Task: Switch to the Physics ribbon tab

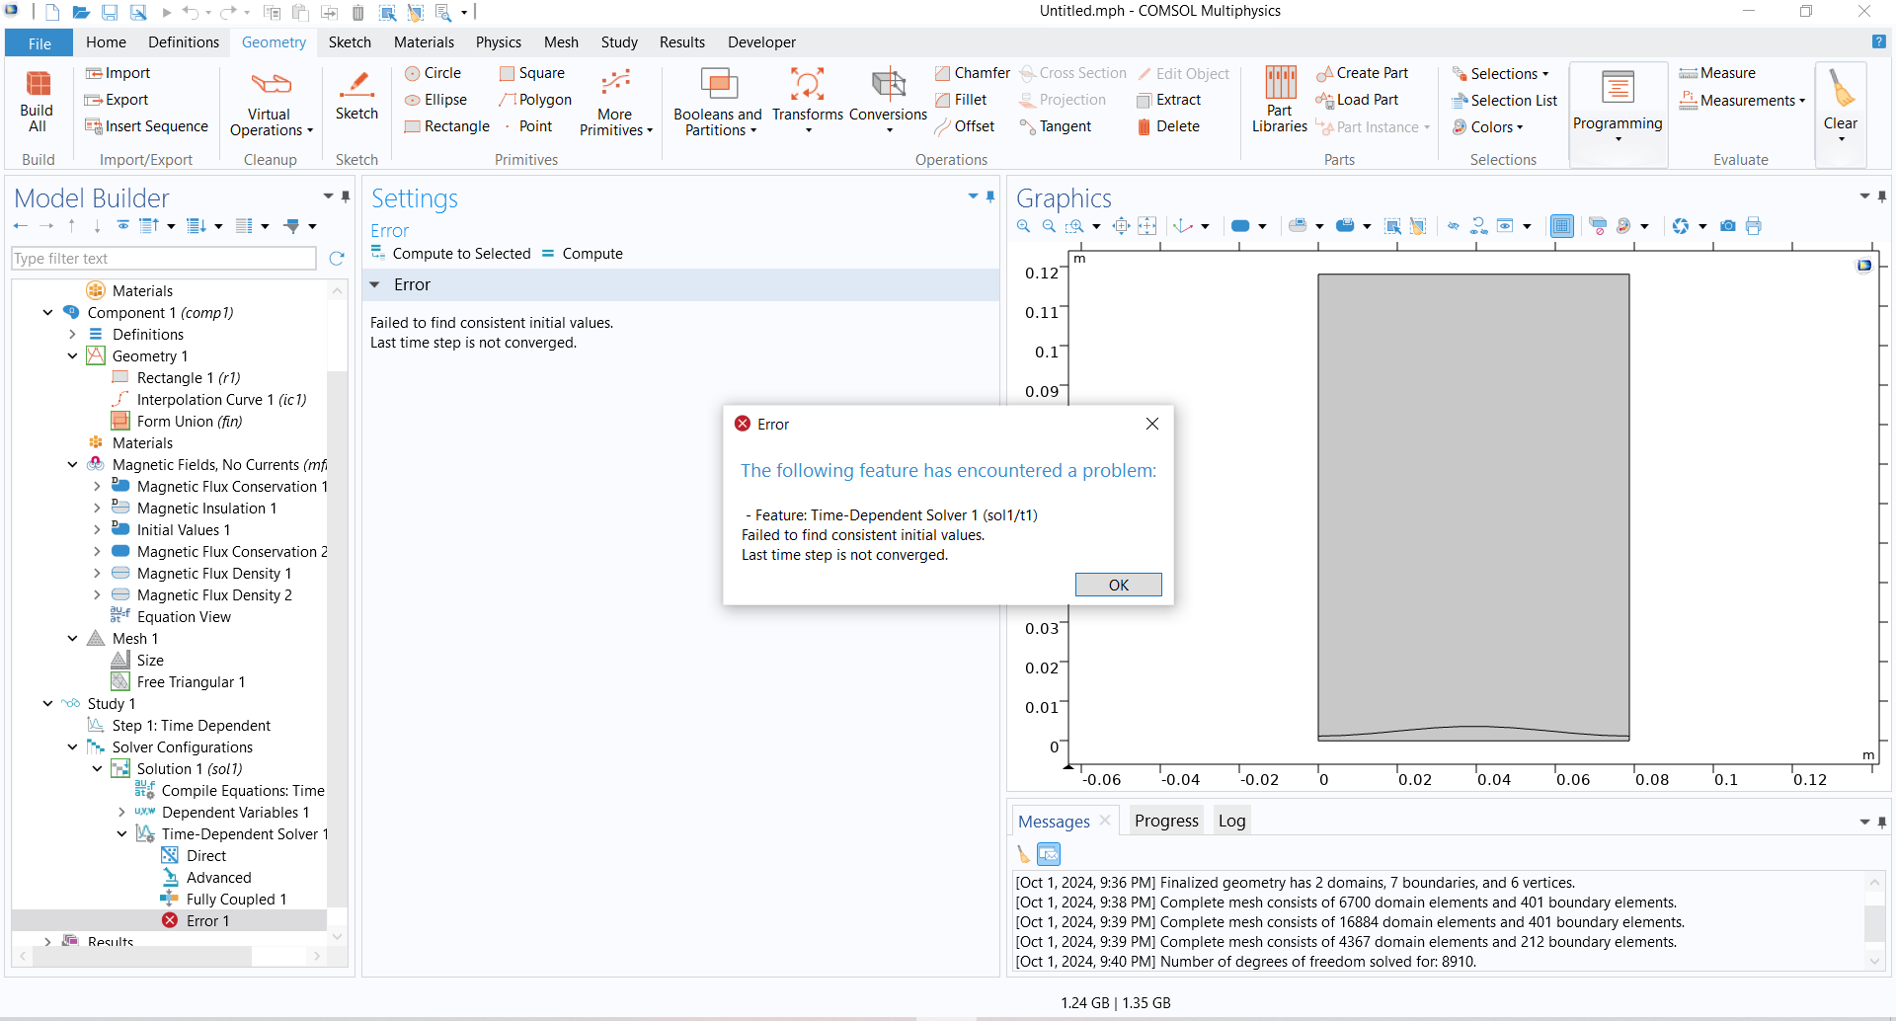Action: [x=498, y=42]
